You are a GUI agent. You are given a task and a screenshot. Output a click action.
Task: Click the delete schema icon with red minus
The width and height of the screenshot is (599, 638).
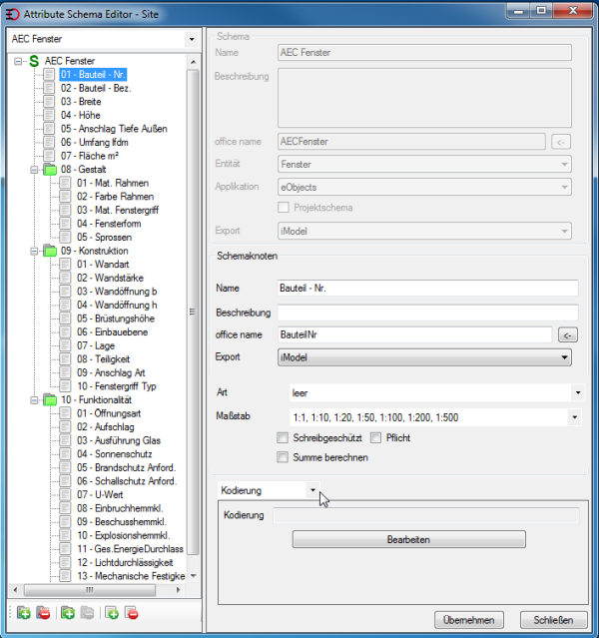click(x=43, y=612)
